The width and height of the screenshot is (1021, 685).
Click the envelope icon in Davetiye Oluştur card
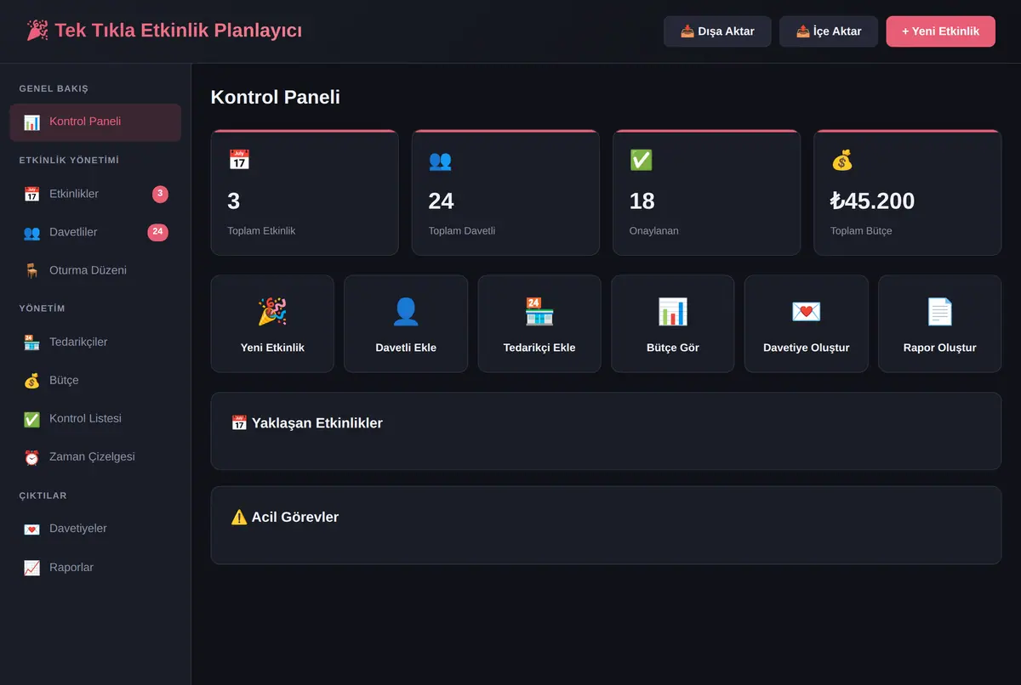(x=807, y=312)
